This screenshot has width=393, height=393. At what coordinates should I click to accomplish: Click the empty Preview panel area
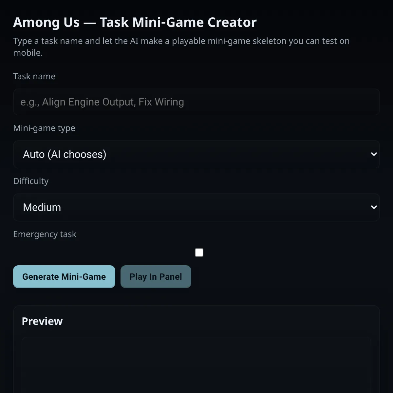point(196,365)
